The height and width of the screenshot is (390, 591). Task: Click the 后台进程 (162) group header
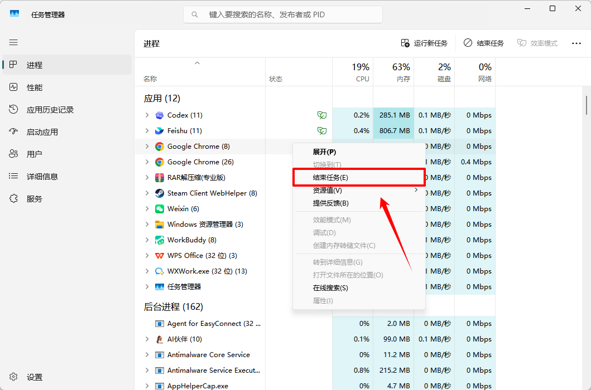pos(174,307)
